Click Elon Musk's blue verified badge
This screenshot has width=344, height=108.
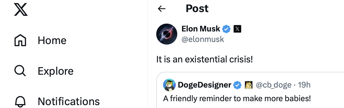click(x=227, y=29)
